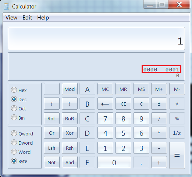Click the equals button
192x177 pixels.
point(177,155)
